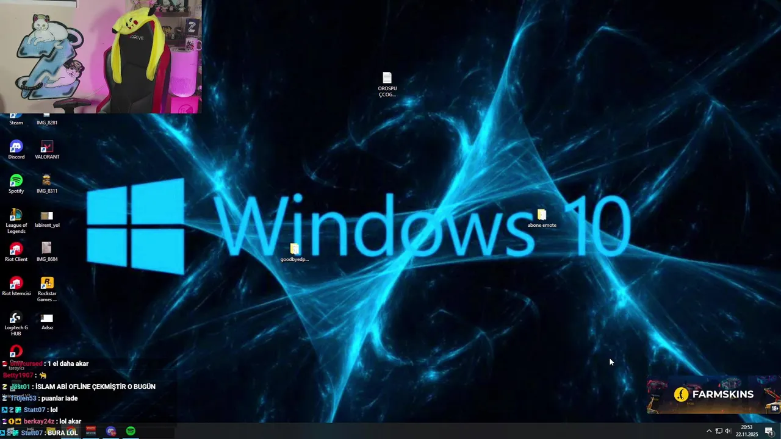Image resolution: width=781 pixels, height=439 pixels.
Task: Select the Adsız file on the desktop
Action: click(47, 321)
